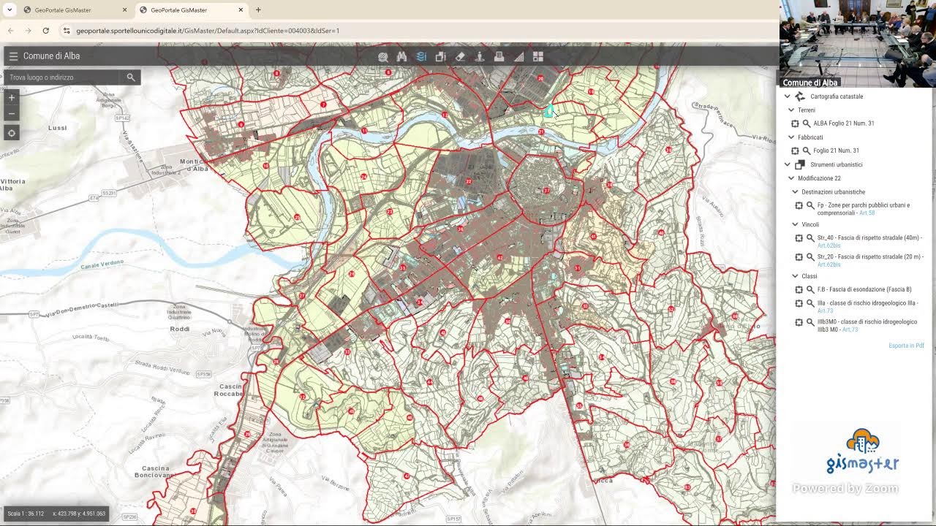936x526 pixels.
Task: Select the measure triangle ruler tool
Action: (x=518, y=56)
